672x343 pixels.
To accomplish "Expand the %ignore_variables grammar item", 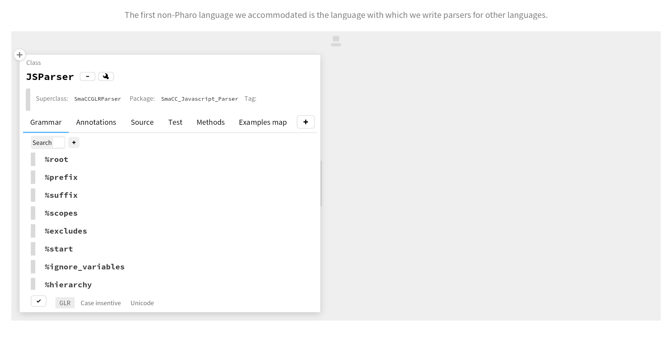I will 33,267.
